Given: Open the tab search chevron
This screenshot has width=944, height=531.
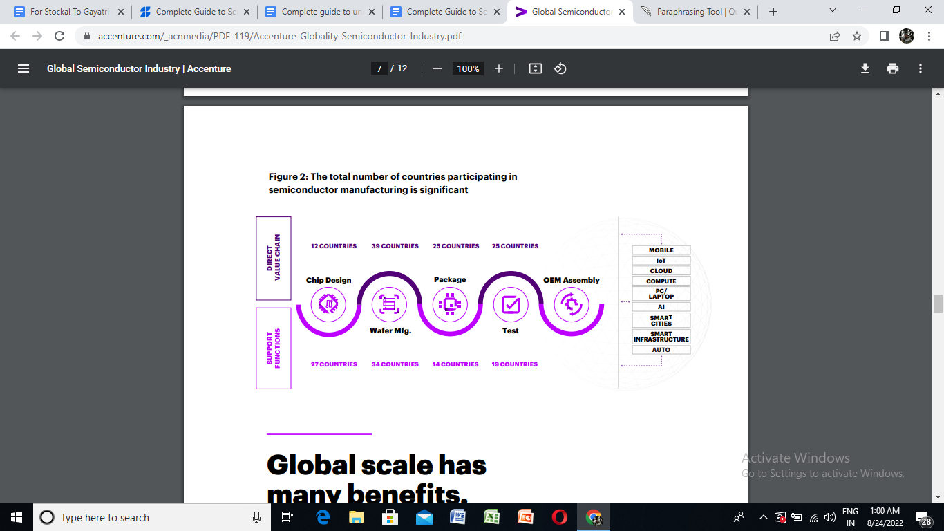Looking at the screenshot, I should [832, 10].
